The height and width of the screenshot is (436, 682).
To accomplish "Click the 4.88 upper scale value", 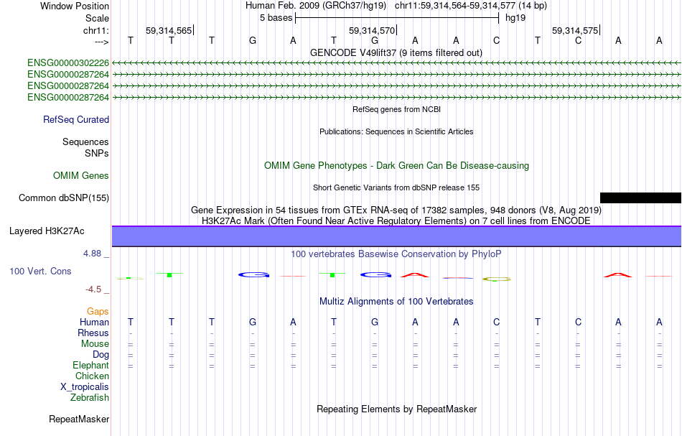I will [x=92, y=254].
